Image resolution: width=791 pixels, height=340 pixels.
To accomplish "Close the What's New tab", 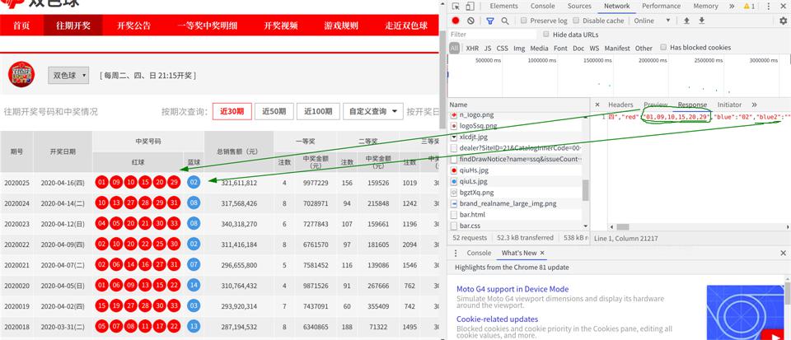I will (542, 253).
